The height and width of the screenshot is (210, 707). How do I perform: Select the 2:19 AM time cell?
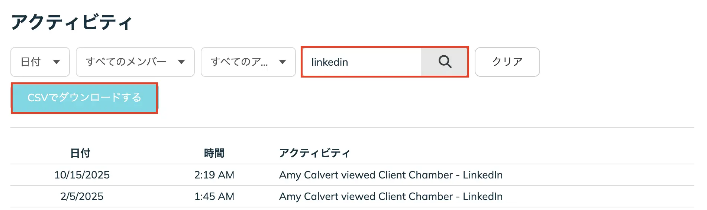[x=214, y=175]
